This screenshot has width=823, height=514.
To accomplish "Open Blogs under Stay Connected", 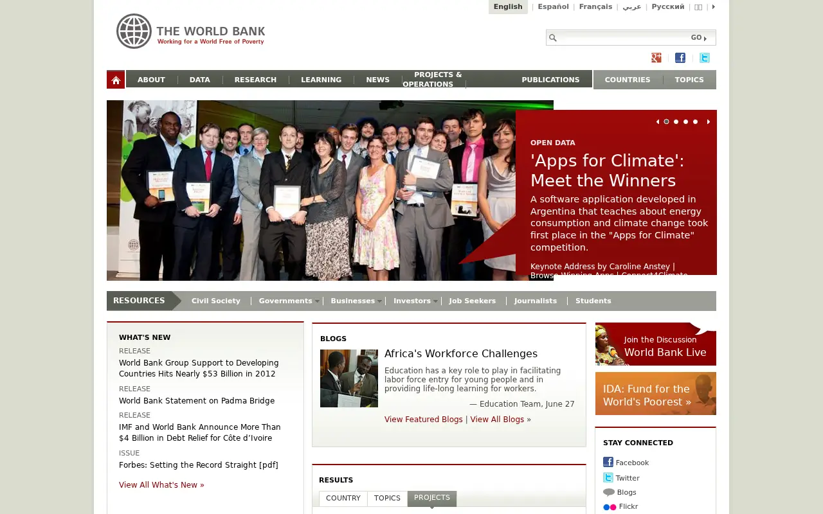I will point(620,493).
